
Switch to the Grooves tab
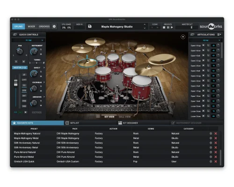pos(44,27)
